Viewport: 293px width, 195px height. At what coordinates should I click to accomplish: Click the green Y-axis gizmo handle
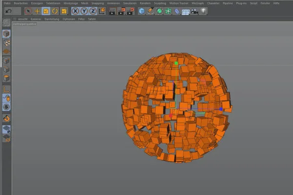coord(176,63)
